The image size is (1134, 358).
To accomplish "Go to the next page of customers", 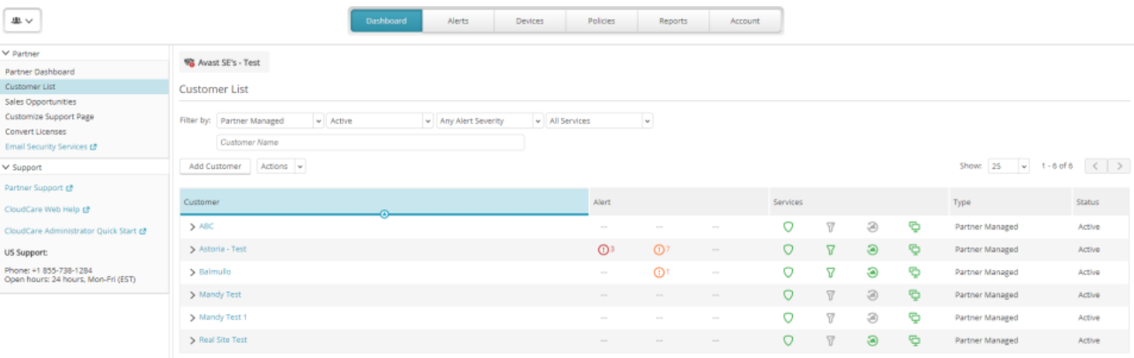I will [1119, 165].
